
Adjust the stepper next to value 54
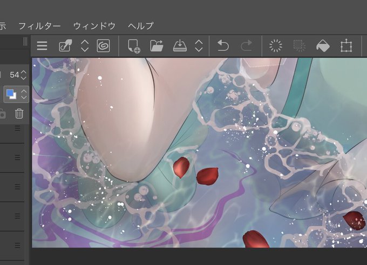point(24,75)
